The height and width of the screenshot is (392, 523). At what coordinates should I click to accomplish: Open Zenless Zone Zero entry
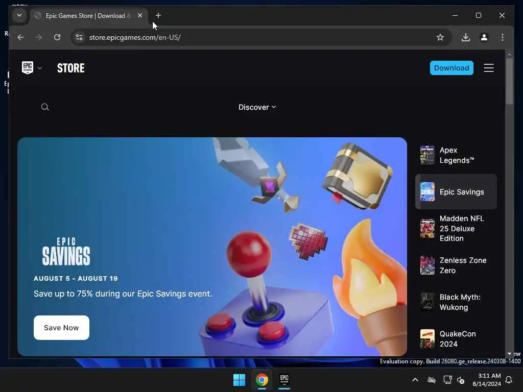click(456, 265)
